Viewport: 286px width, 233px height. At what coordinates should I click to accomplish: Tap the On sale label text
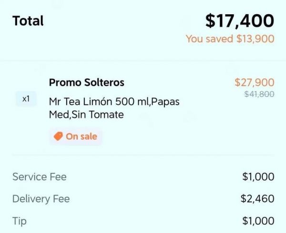coord(82,137)
